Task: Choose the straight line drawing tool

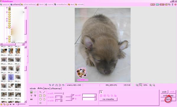Action: coord(44,92)
